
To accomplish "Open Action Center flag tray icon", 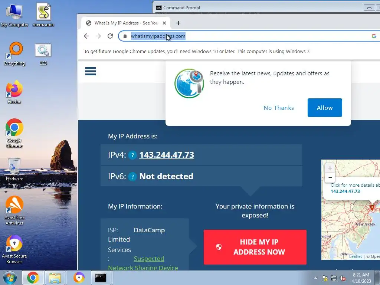I will tap(324, 278).
